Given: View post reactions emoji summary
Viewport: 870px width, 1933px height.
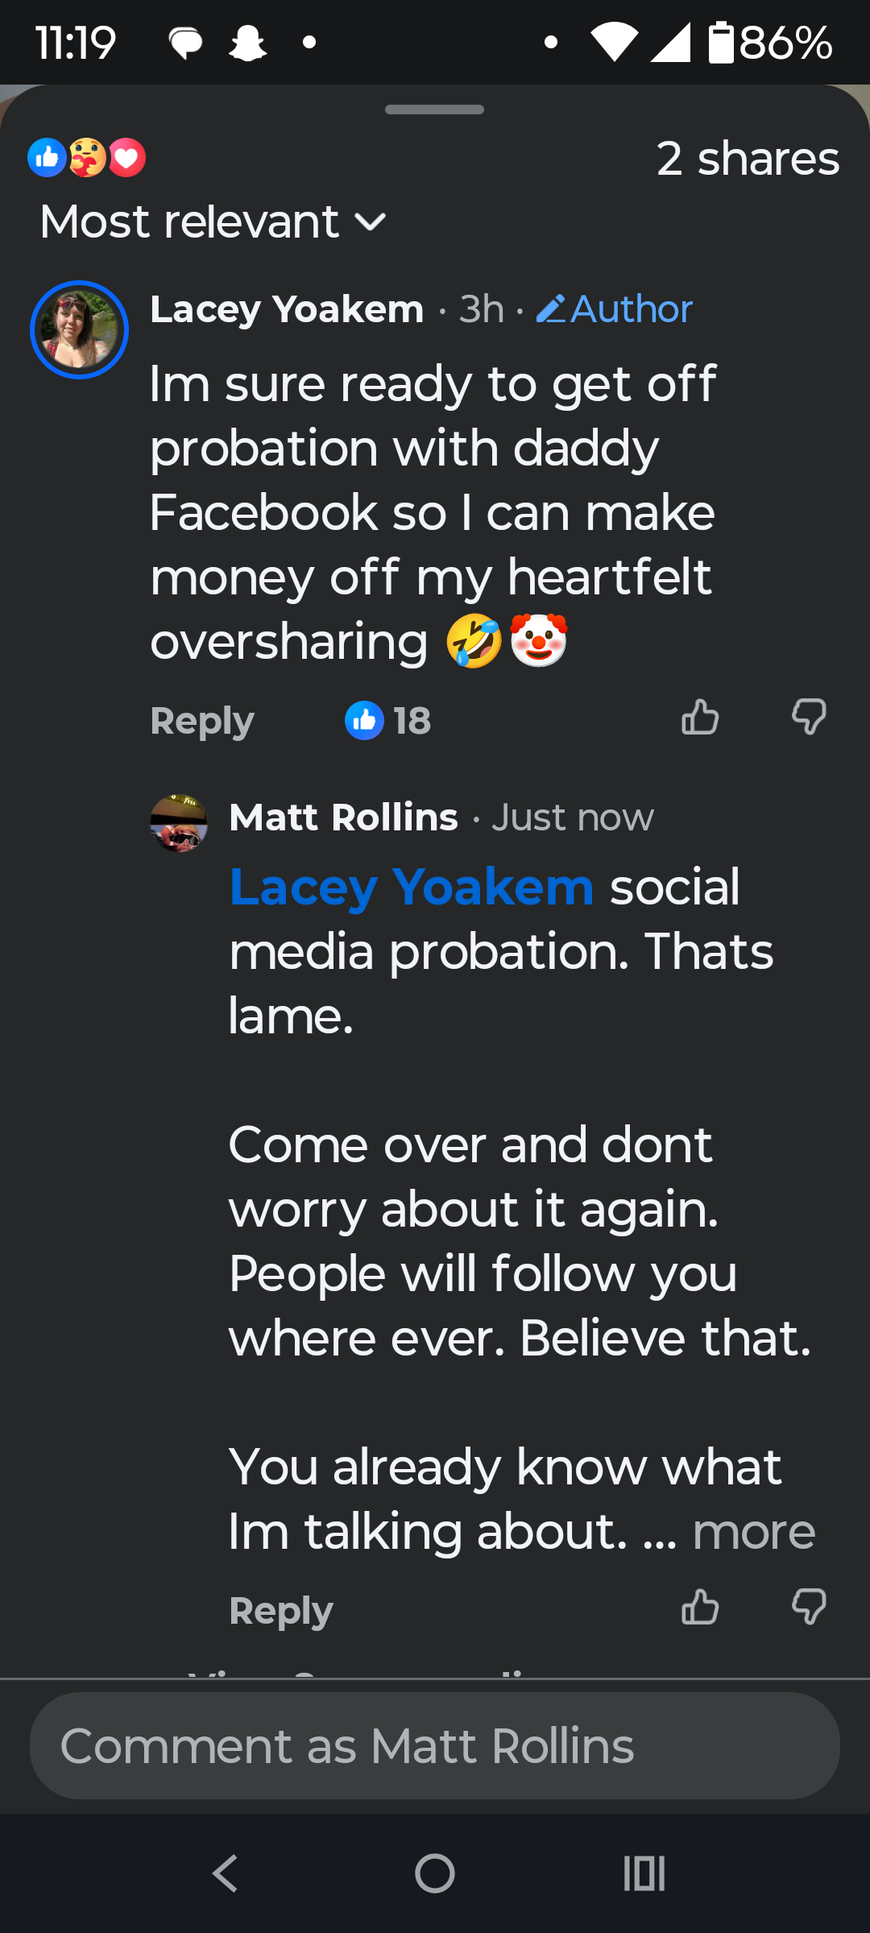Looking at the screenshot, I should [87, 158].
